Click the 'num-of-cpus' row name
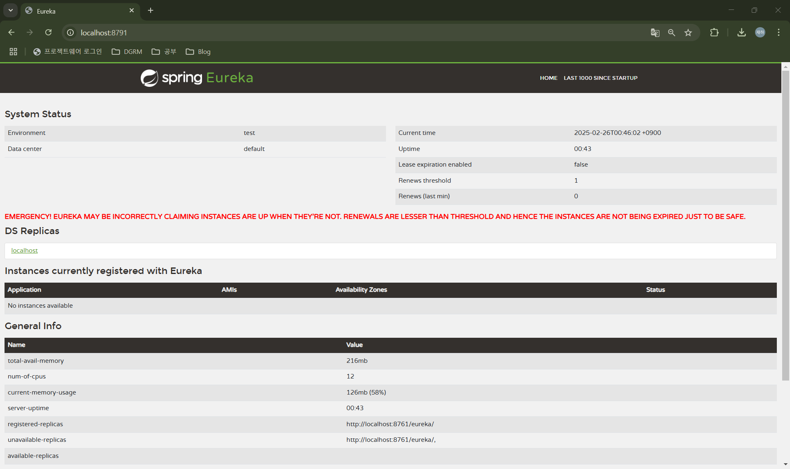This screenshot has width=790, height=469. [27, 376]
